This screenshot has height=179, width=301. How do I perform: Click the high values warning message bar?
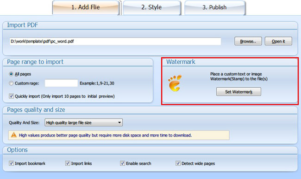pos(119,135)
